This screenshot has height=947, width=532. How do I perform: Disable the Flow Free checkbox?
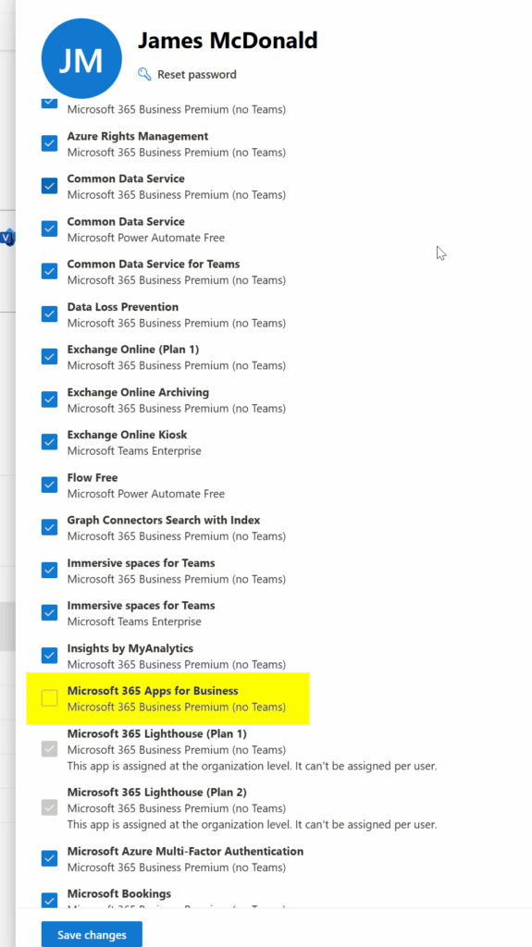point(50,485)
